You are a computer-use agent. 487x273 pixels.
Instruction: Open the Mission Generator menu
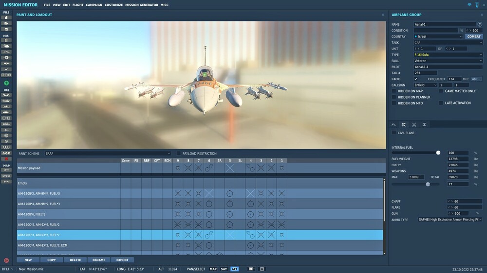click(x=142, y=5)
